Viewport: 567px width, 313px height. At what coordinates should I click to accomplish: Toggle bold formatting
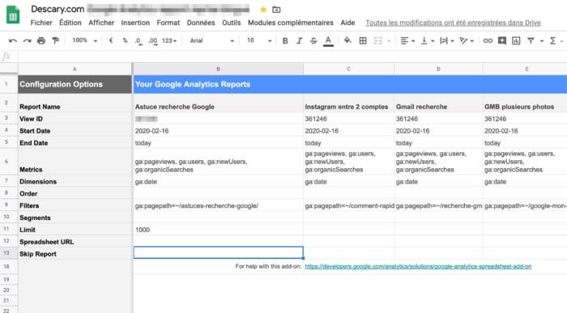285,40
